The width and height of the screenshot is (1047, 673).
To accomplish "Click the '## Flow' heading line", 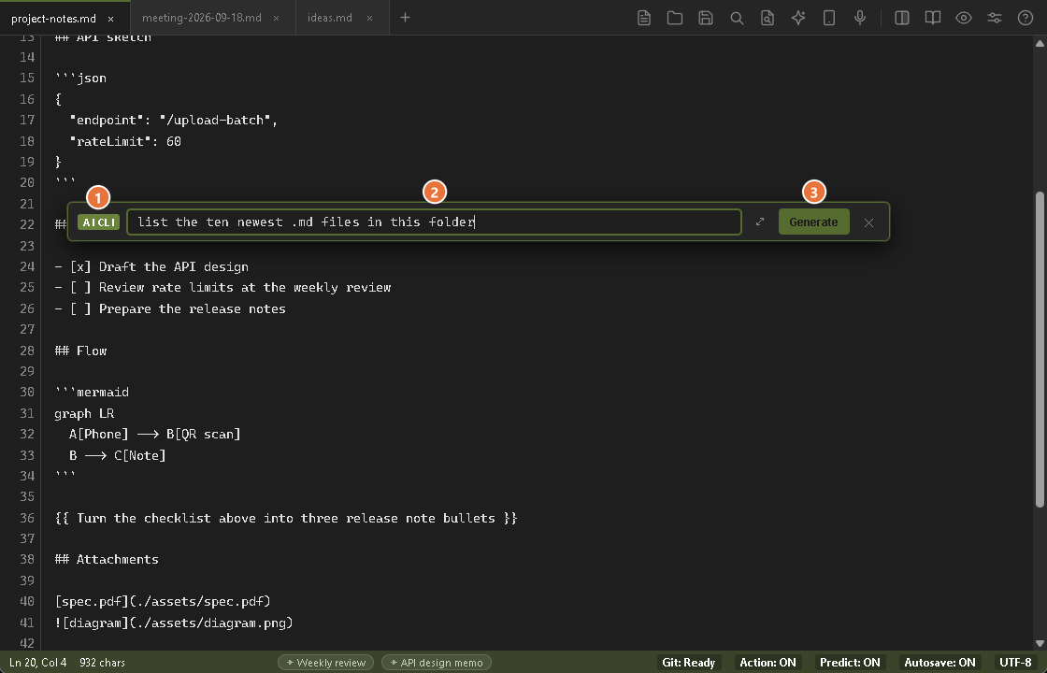I will pos(80,351).
